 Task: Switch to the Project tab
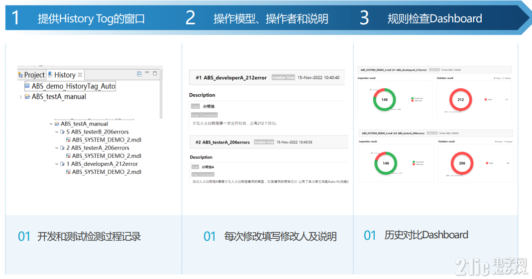pyautogui.click(x=31, y=75)
